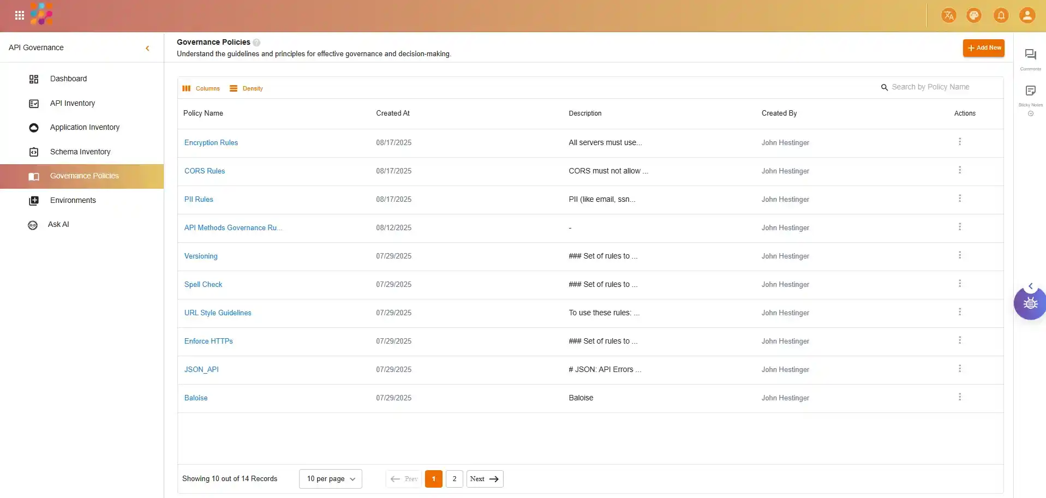Open actions menu for Encryption Rules
Viewport: 1046px width, 498px height.
(x=960, y=142)
